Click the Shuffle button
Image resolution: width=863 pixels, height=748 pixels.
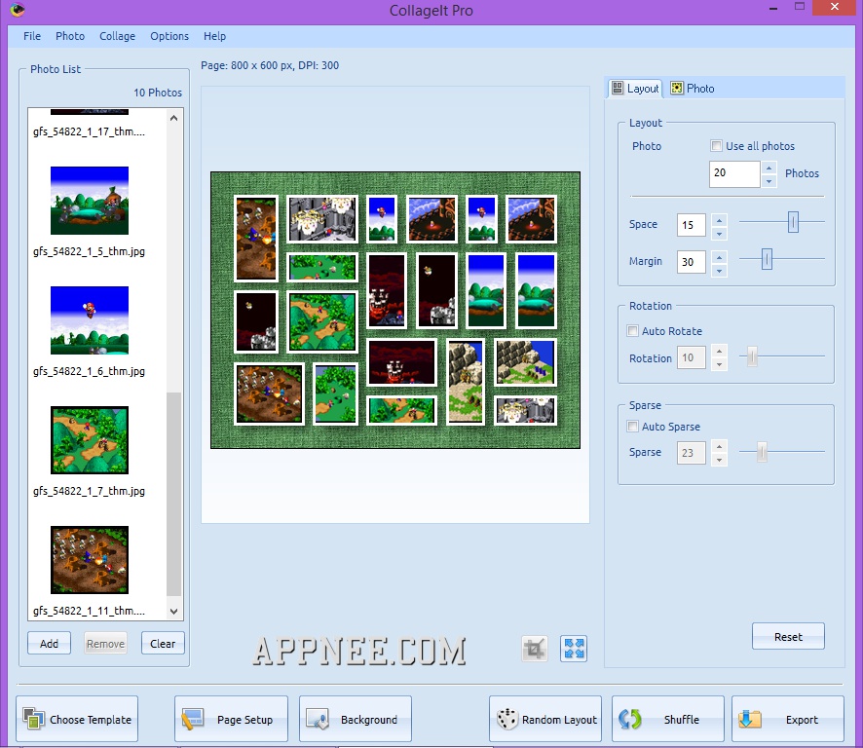668,719
